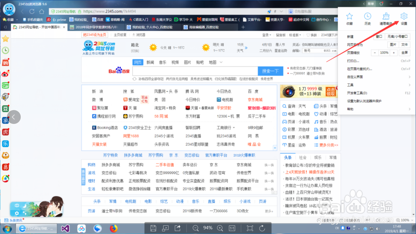Select 在页面内查找(F)... menu entry

tap(379, 69)
